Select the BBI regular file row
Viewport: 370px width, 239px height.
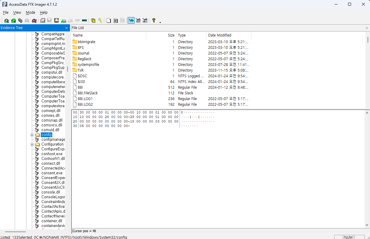(161, 87)
